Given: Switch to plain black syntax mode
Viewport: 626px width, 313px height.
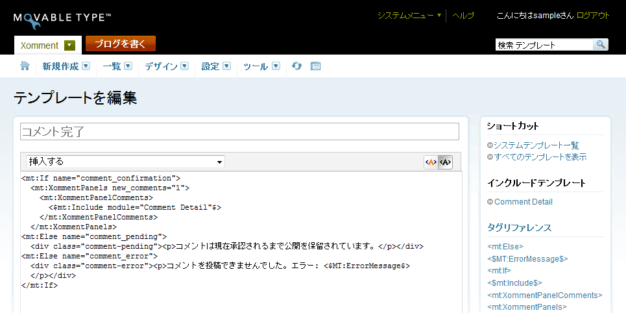Looking at the screenshot, I should [445, 162].
